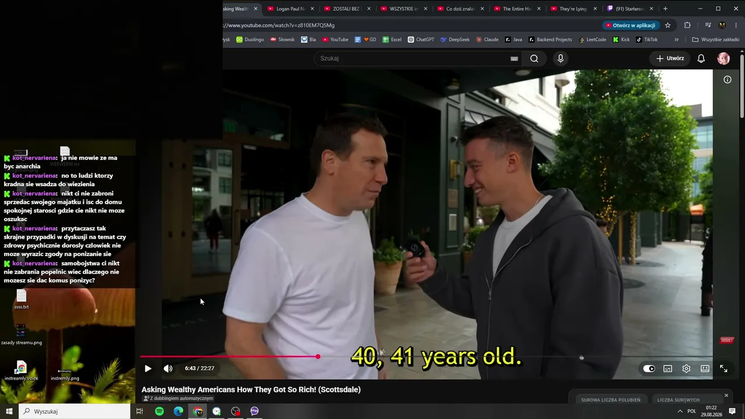Open the ssss.txt desktop file
Image resolution: width=745 pixels, height=419 pixels.
point(22,300)
